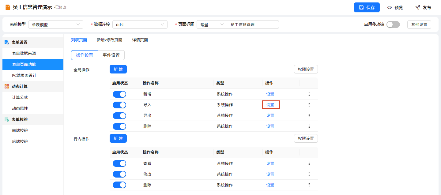441x195 pixels.
Task: Open 后端校验 in sidebar
Action: 33,141
